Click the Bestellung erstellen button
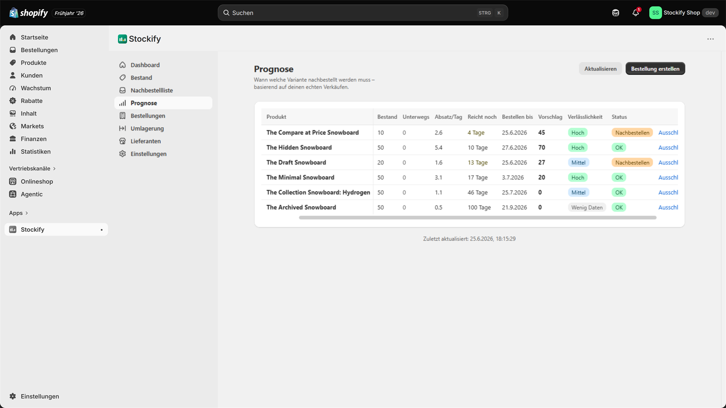Viewport: 726px width, 408px height. pyautogui.click(x=655, y=68)
